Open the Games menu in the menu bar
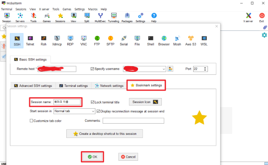 67,9
